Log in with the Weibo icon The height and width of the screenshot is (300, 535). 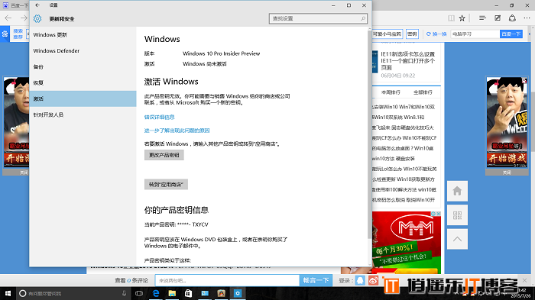(373, 281)
